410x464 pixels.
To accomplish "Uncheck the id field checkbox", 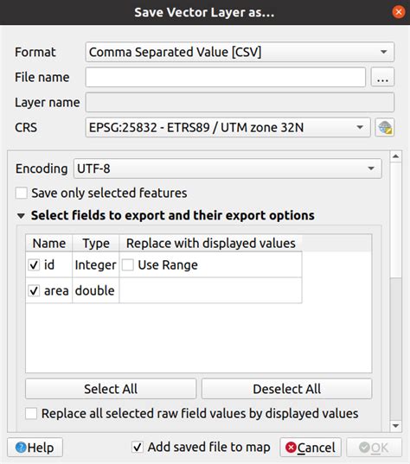I will click(34, 265).
